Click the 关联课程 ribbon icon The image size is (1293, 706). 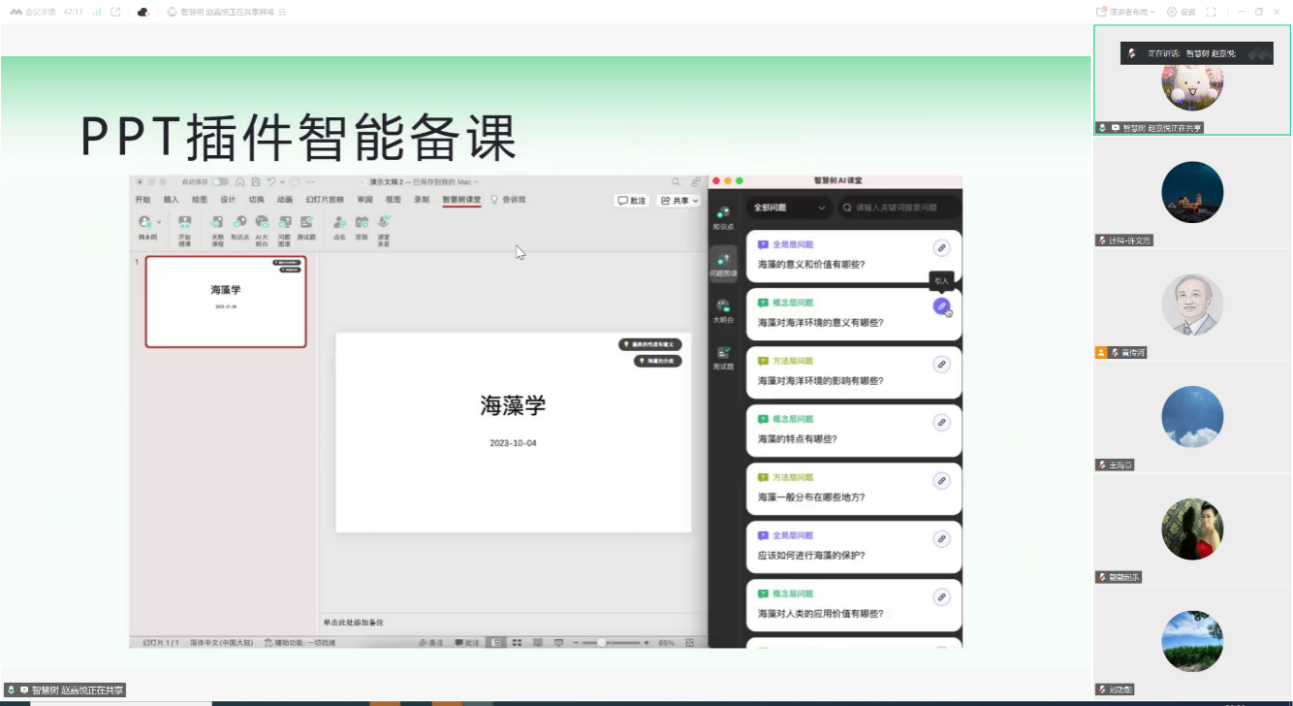point(217,230)
